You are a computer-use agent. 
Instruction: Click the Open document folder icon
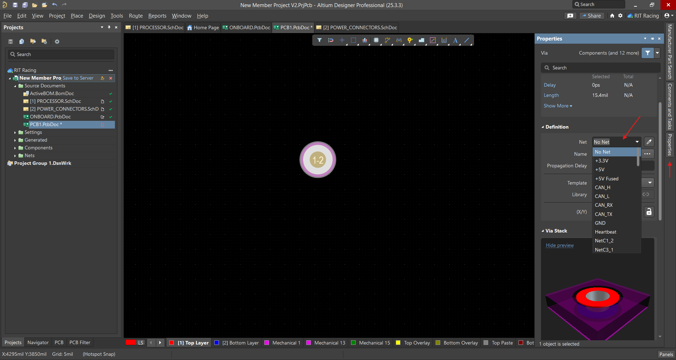tap(35, 5)
